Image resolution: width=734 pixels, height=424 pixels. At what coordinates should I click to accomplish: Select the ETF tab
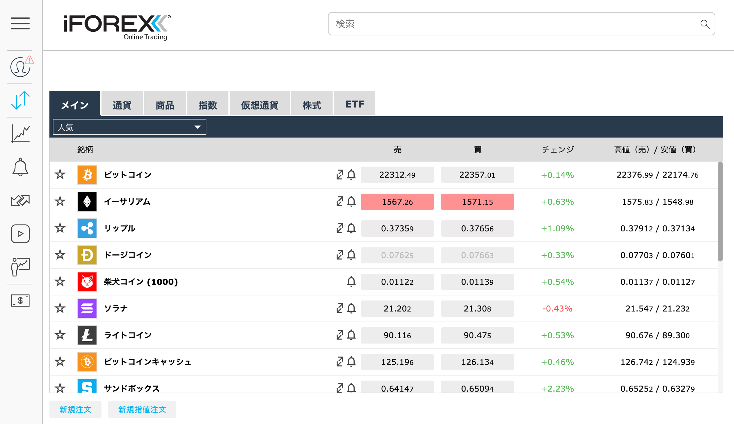[354, 103]
